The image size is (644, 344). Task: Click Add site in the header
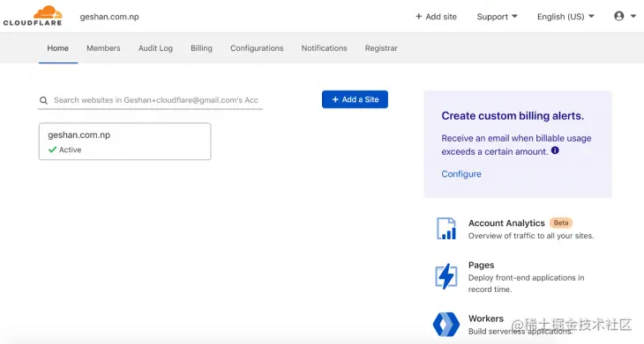436,17
